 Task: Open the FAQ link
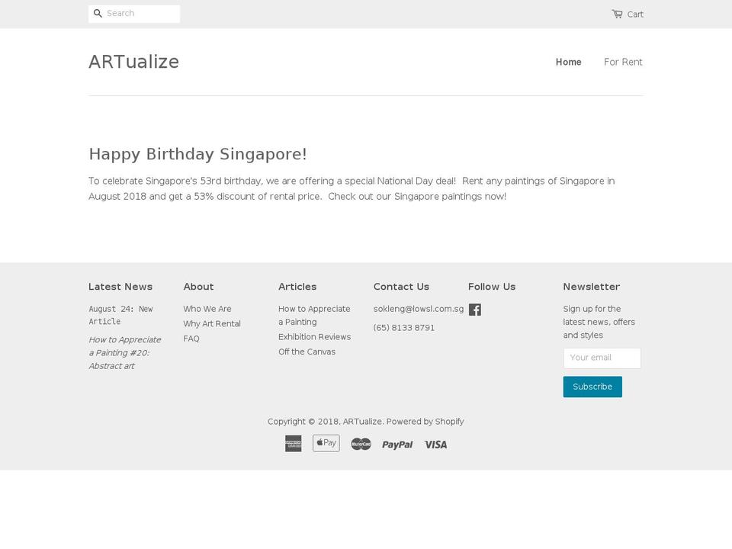point(191,339)
